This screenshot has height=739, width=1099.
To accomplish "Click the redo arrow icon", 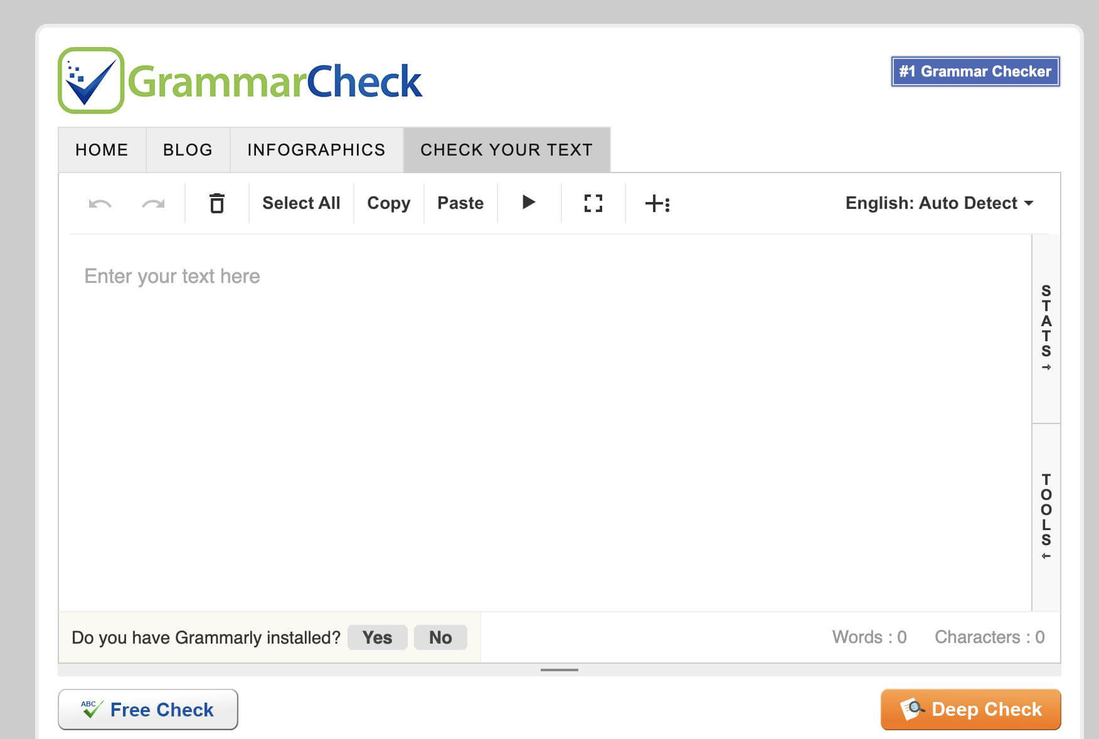I will tap(153, 203).
